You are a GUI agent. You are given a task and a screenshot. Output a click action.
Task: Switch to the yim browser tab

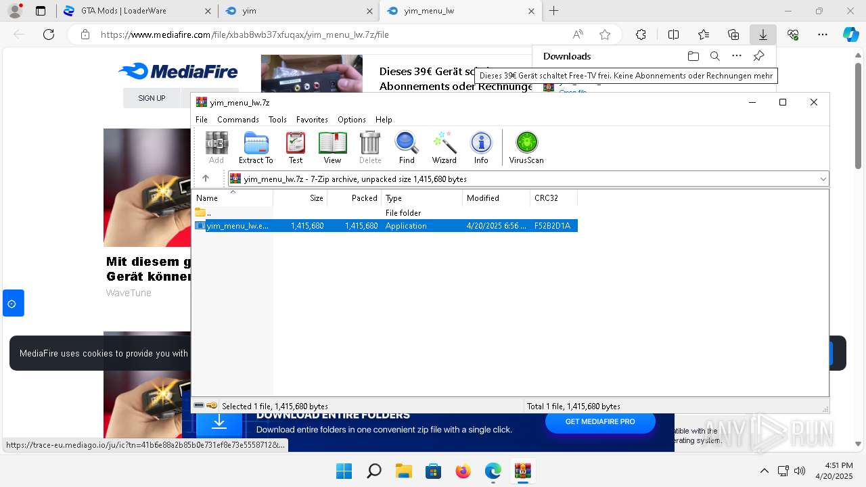(x=298, y=11)
